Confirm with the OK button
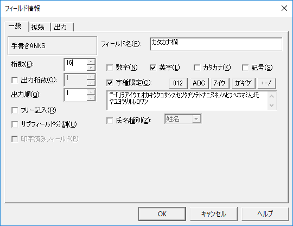Image resolution: width=293 pixels, height=226 pixels. click(x=162, y=214)
